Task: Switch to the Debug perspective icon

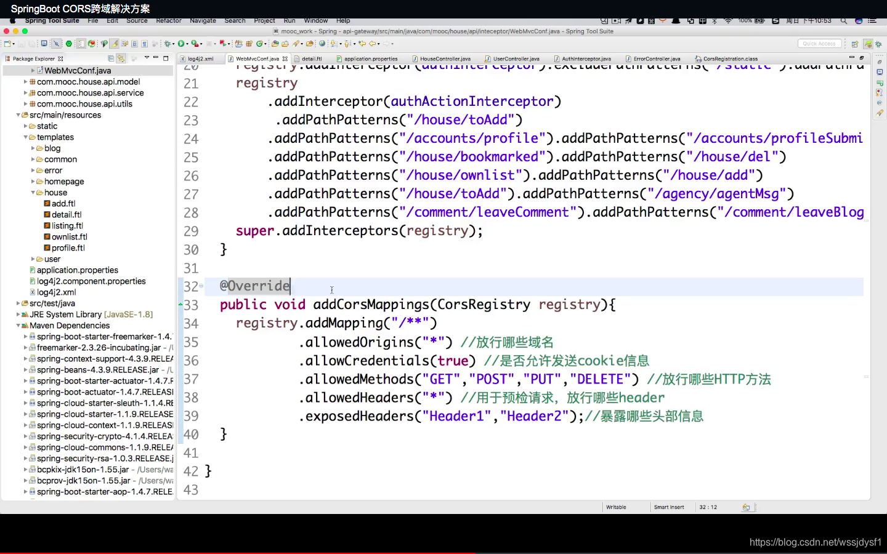Action: pos(878,44)
